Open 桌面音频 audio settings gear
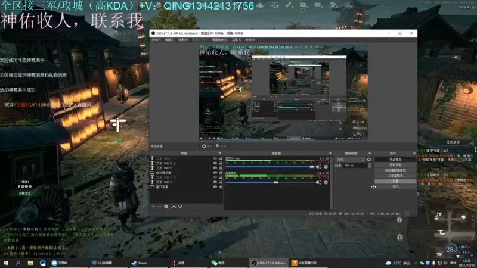The width and height of the screenshot is (477, 268). pos(326,182)
